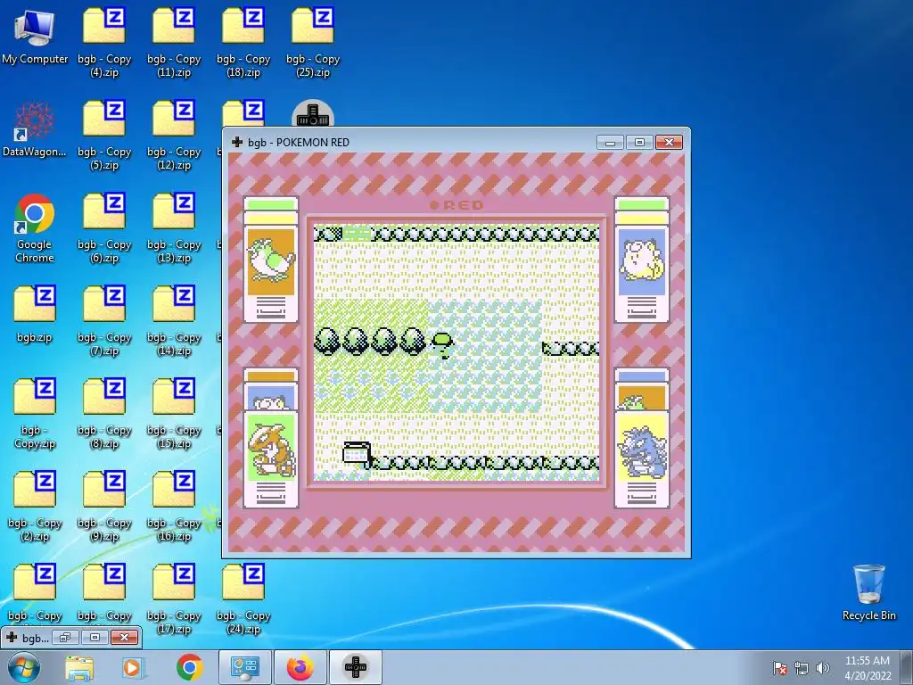Select bgb - Copy (4).zip on desktop
The image size is (913, 685).
[x=104, y=42]
